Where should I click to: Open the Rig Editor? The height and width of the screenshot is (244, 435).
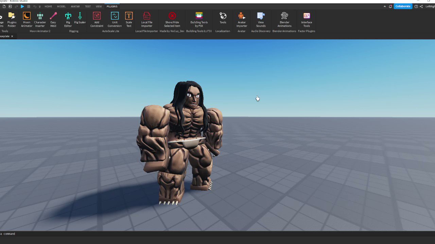click(68, 20)
